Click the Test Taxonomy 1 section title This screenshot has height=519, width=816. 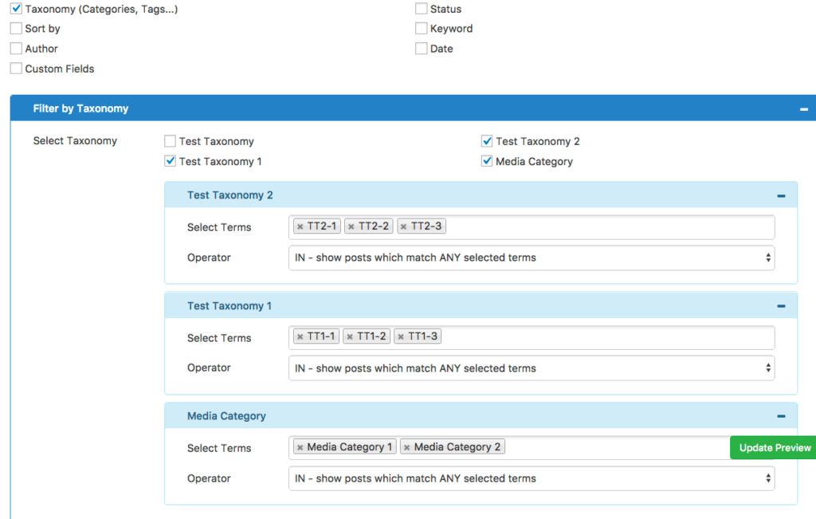229,305
